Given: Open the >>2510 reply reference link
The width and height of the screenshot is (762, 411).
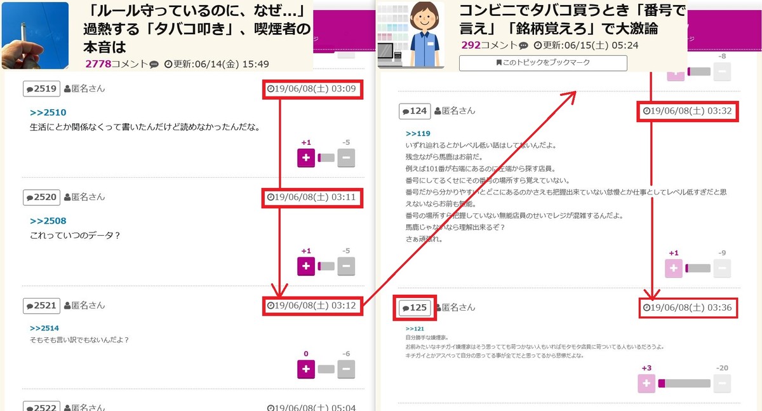Looking at the screenshot, I should (x=48, y=112).
